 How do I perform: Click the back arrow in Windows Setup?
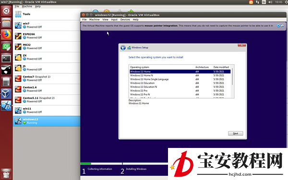coord(123,48)
